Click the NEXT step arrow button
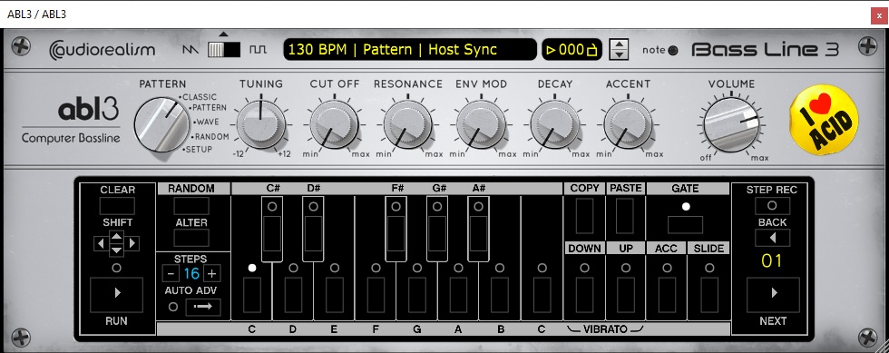 [773, 293]
